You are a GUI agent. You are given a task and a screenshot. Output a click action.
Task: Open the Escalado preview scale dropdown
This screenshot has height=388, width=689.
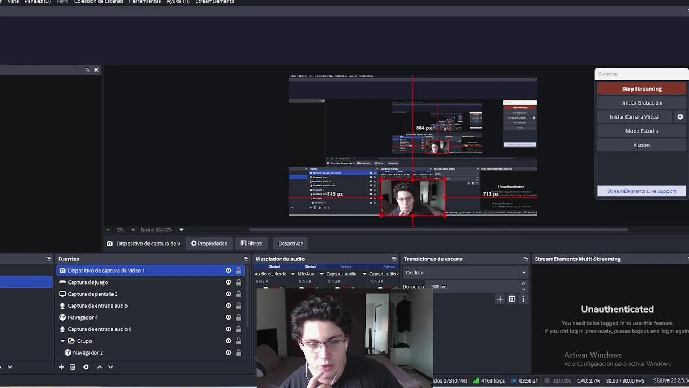181,230
